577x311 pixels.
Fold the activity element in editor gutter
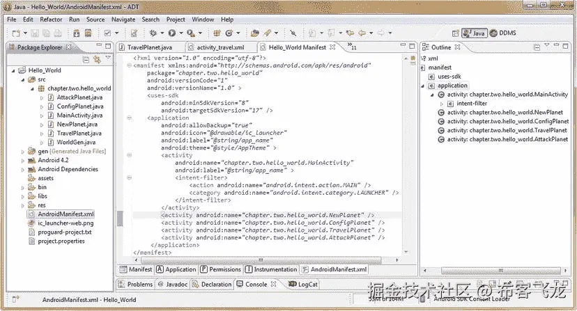coord(129,155)
